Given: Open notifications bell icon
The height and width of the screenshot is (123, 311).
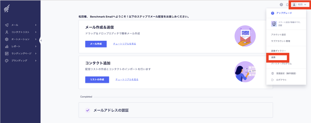Looking at the screenshot, I should (x=287, y=5).
